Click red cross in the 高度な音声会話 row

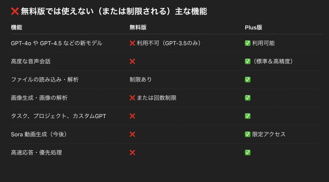tap(132, 61)
